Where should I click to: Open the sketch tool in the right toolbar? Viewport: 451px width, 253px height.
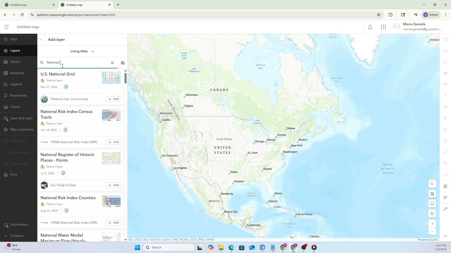click(x=445, y=197)
